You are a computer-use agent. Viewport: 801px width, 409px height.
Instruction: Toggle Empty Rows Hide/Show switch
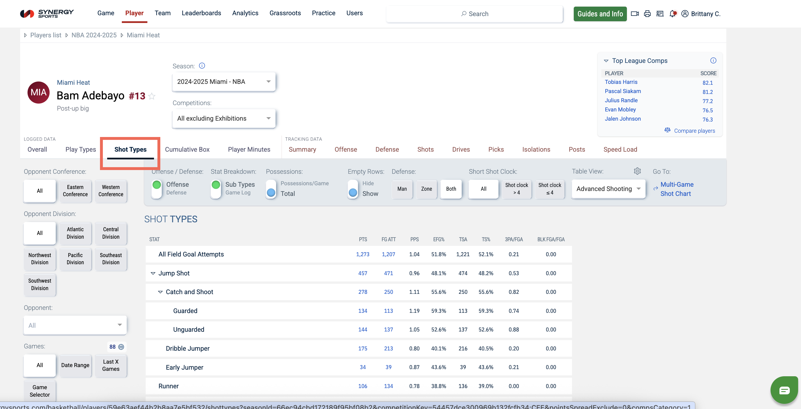tap(353, 189)
